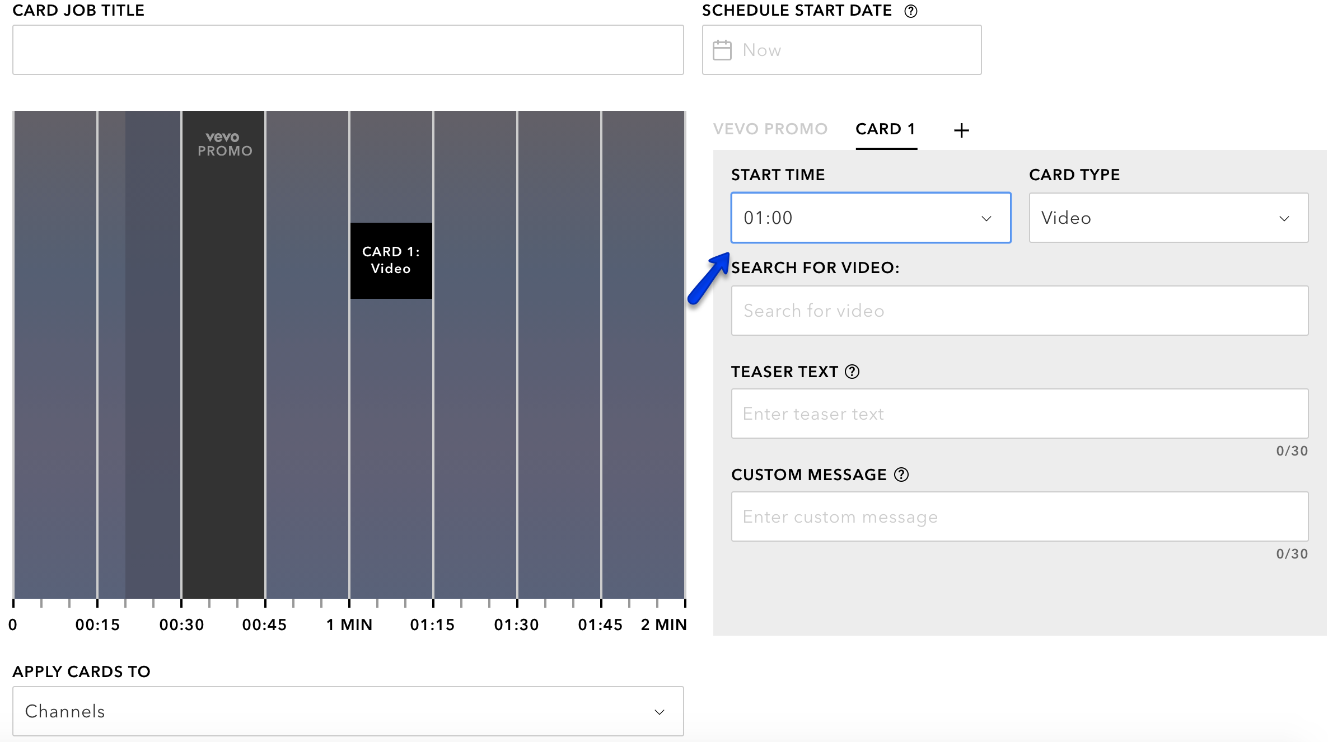Click the 2 MIN timeline label
The image size is (1328, 742).
[x=664, y=624]
